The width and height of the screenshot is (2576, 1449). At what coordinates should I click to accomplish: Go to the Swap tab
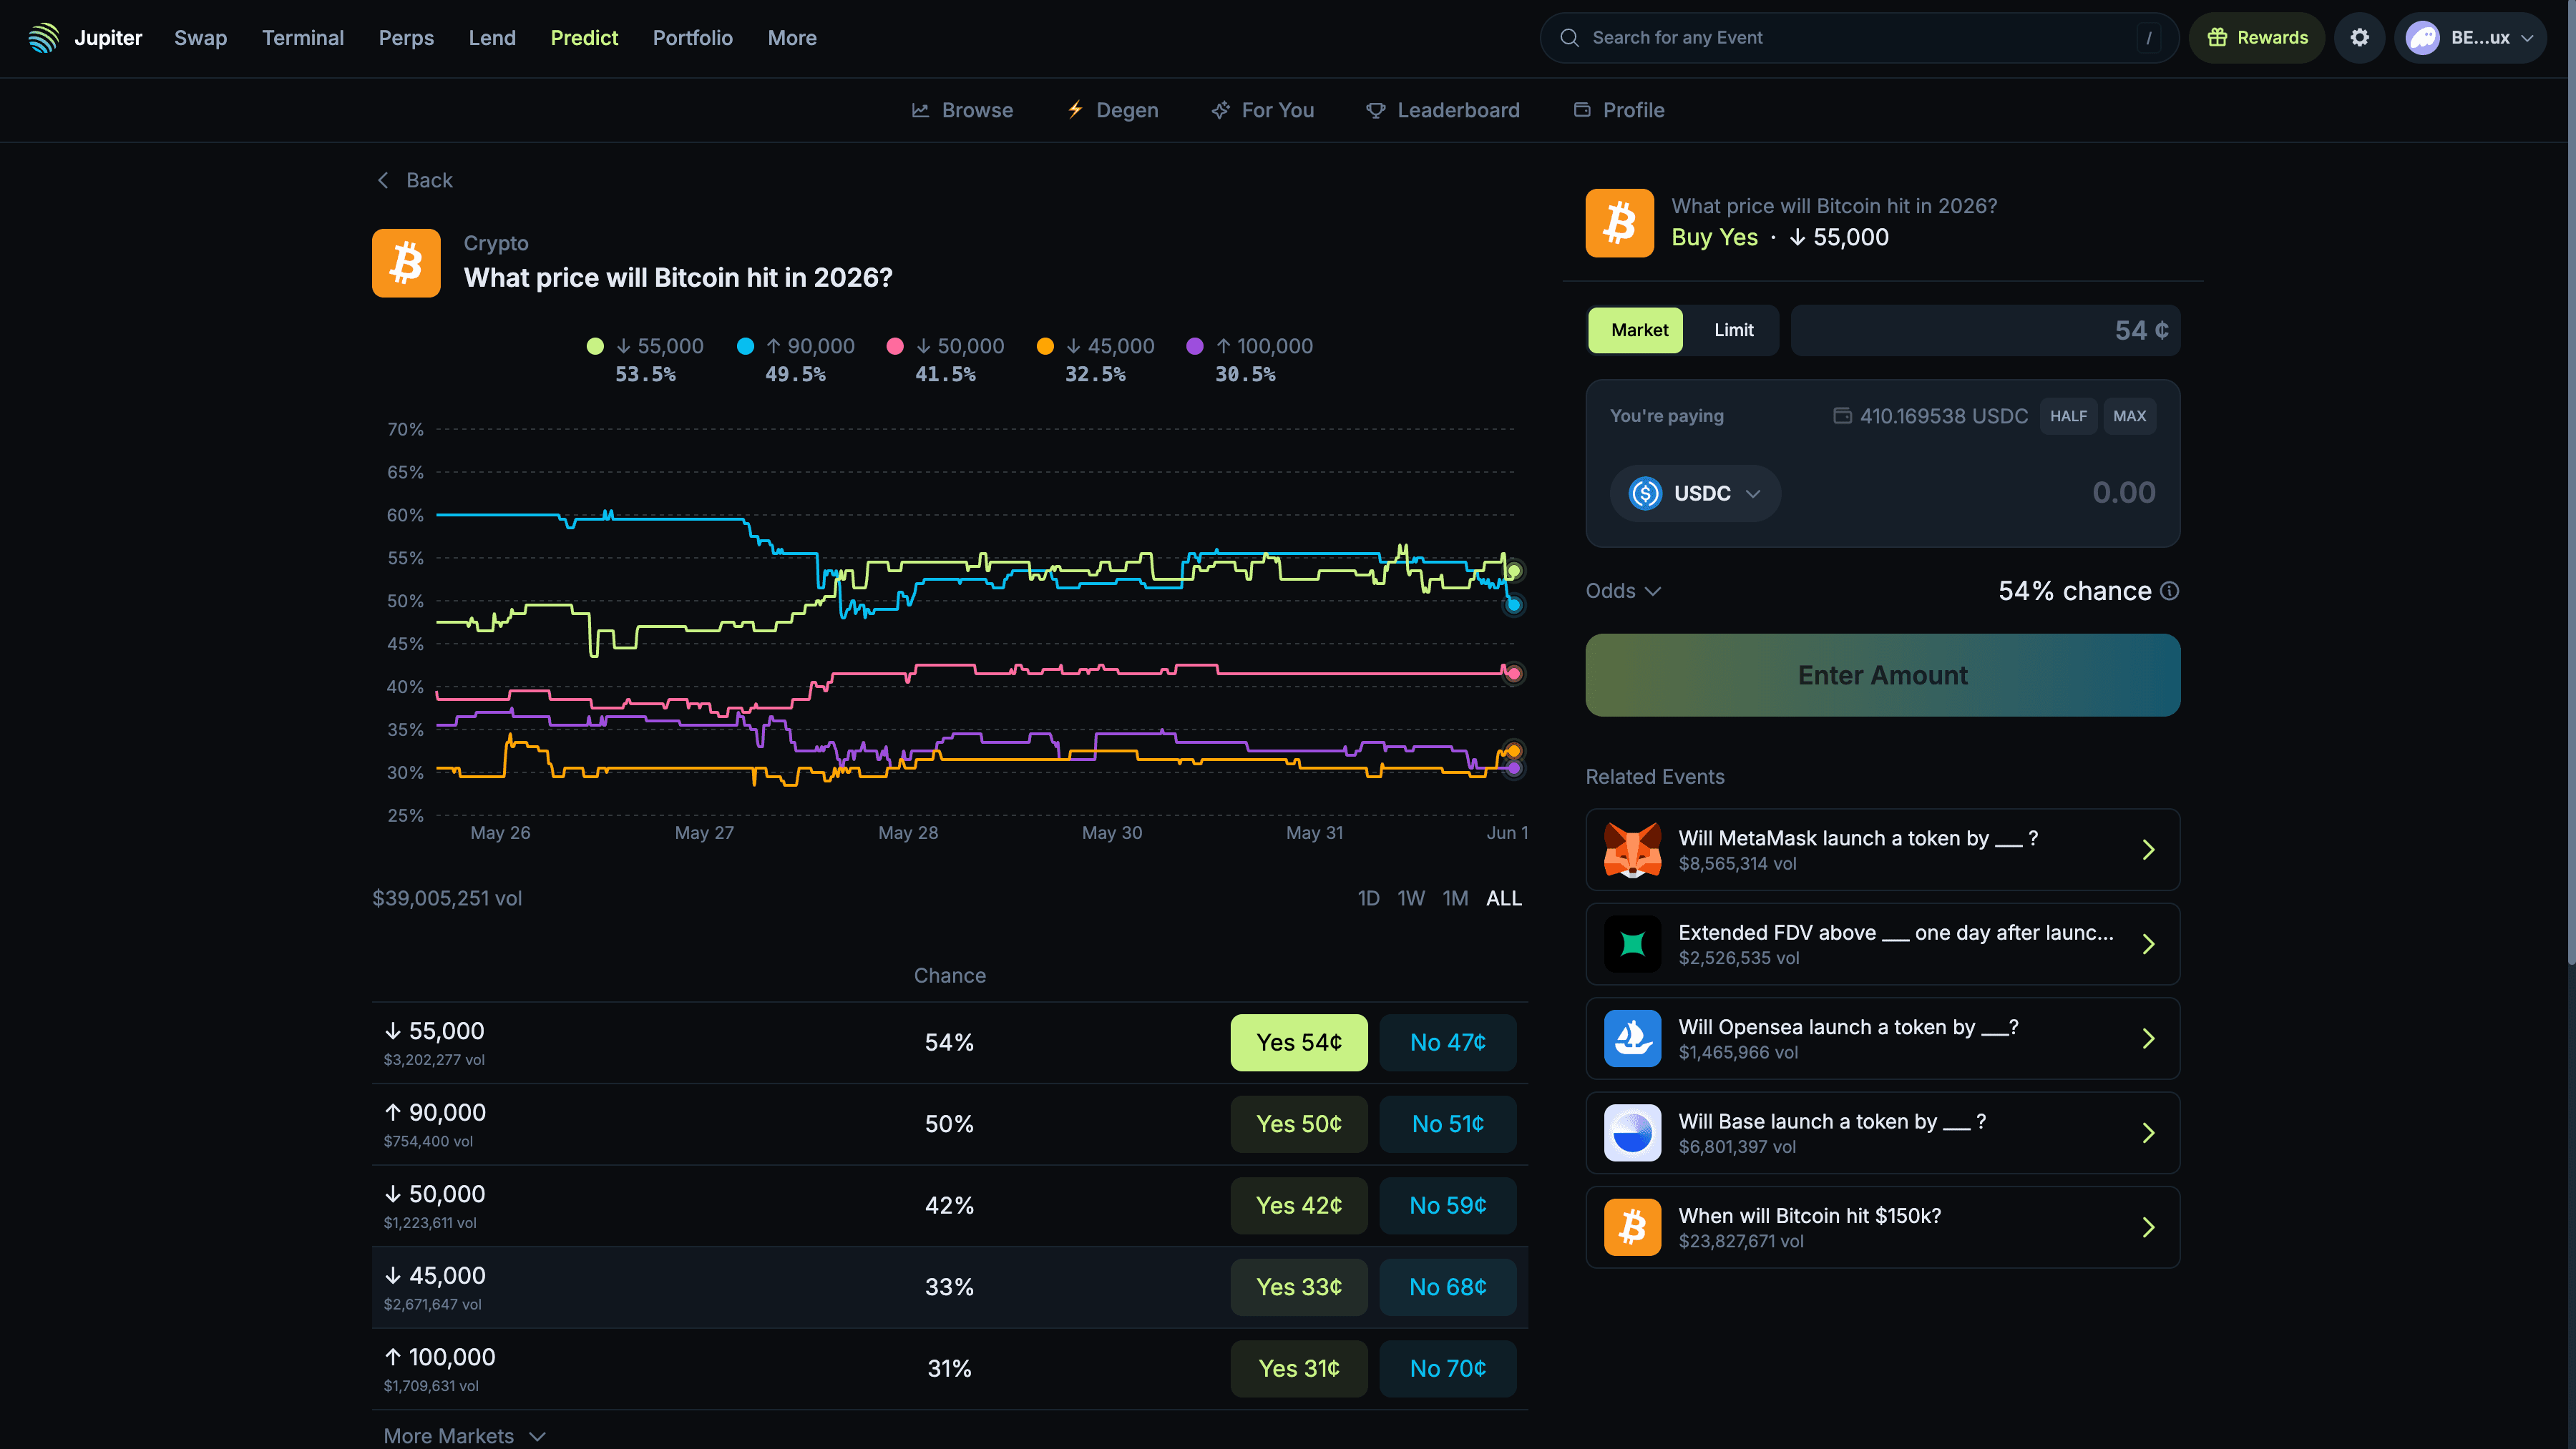tap(200, 38)
